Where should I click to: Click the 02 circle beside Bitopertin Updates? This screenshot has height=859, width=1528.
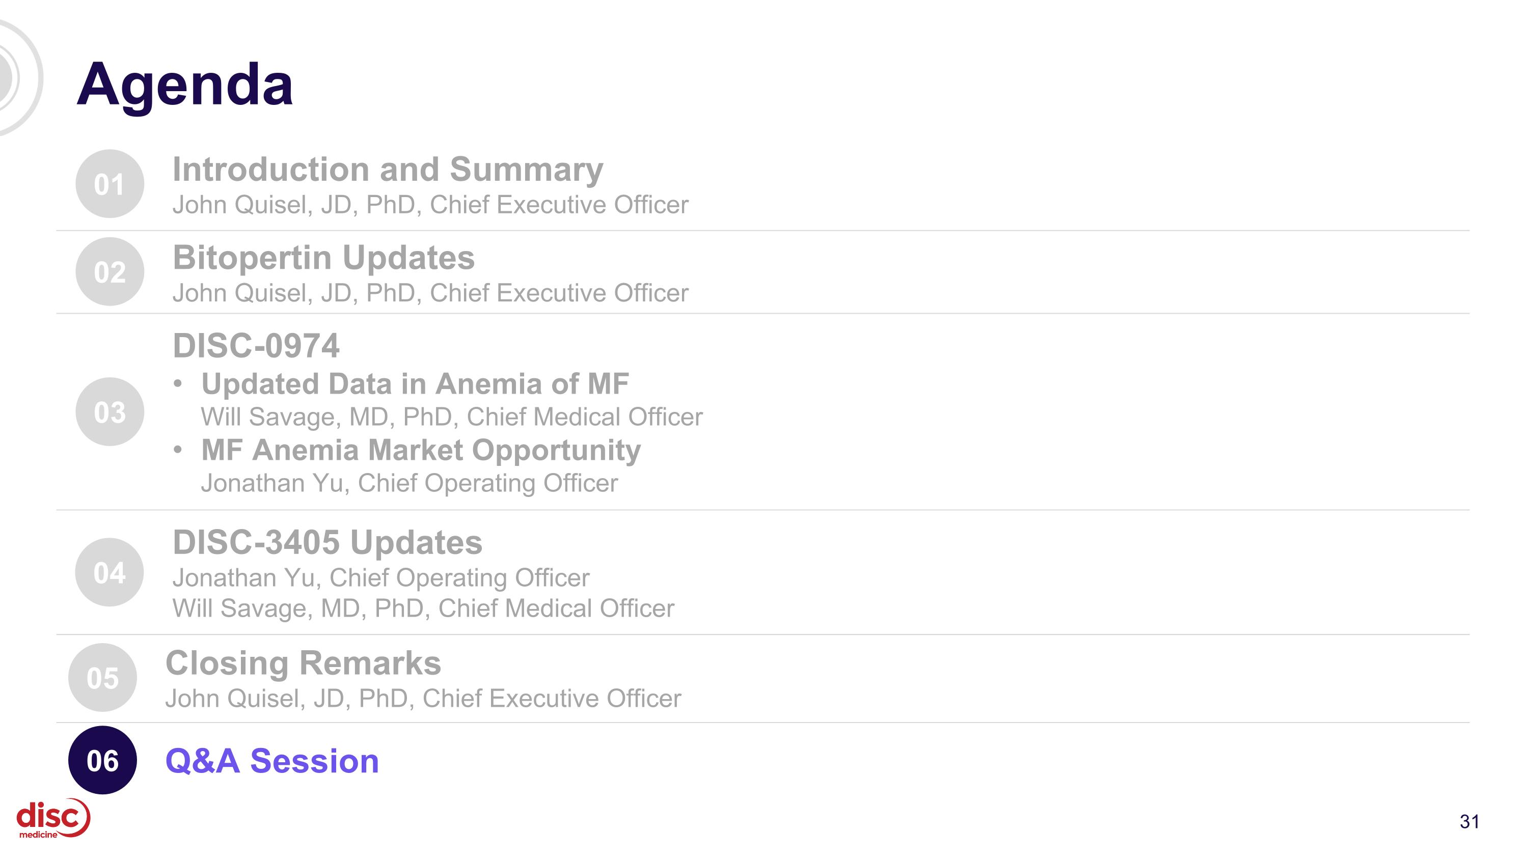[x=110, y=271]
